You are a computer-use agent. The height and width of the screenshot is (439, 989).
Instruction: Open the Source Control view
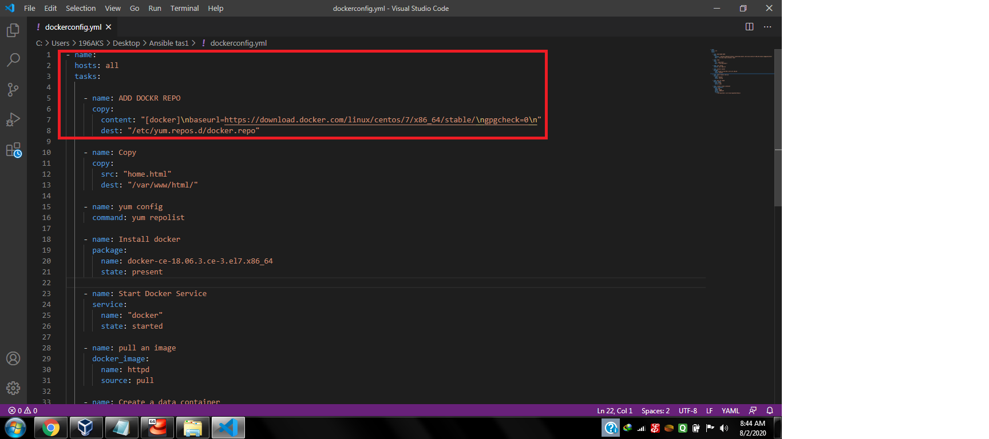click(13, 90)
